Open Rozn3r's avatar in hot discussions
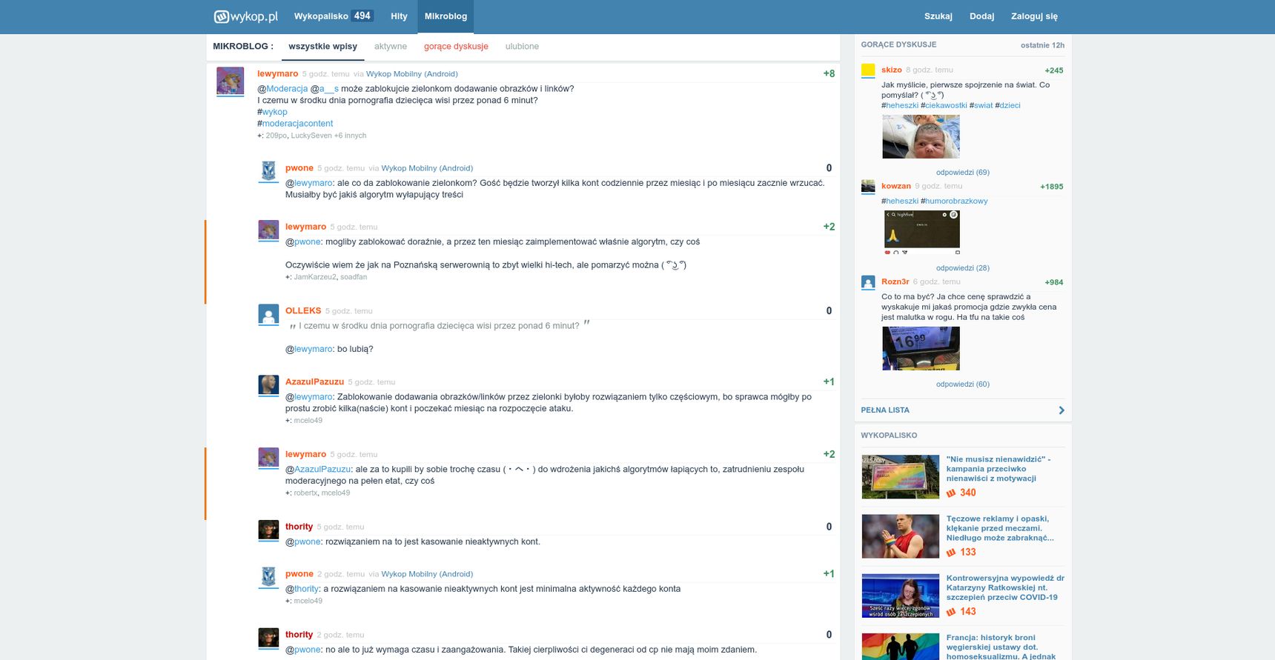Image resolution: width=1275 pixels, height=660 pixels. tap(868, 282)
